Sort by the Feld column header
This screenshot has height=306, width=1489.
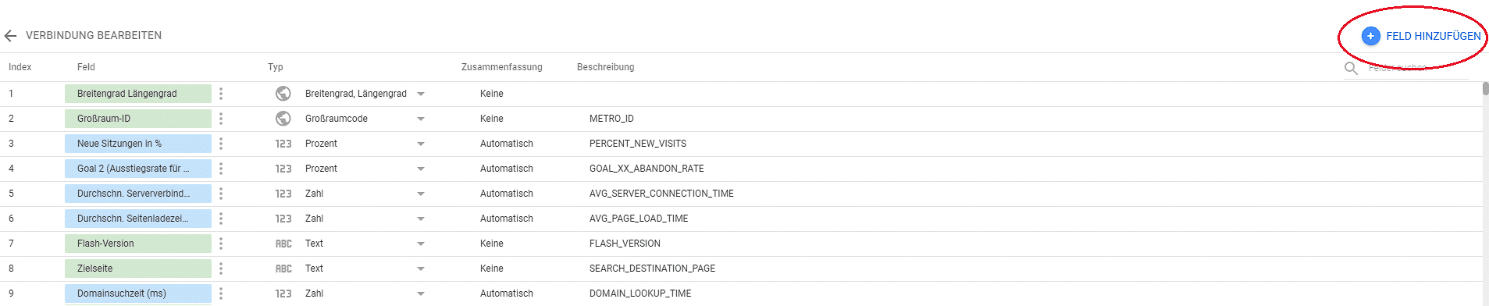coord(86,67)
